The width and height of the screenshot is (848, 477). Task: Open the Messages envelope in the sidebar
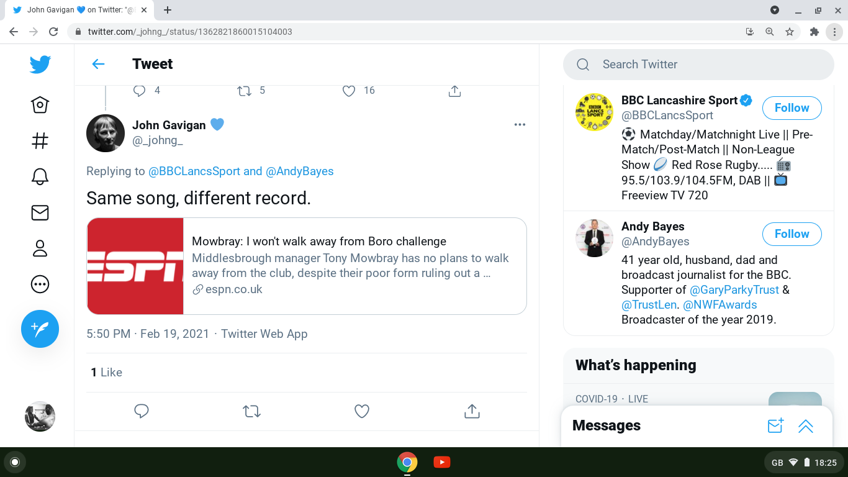click(40, 212)
